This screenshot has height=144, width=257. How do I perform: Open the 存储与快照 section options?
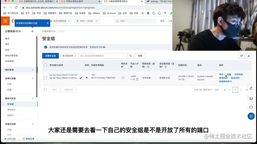pyautogui.click(x=32, y=124)
